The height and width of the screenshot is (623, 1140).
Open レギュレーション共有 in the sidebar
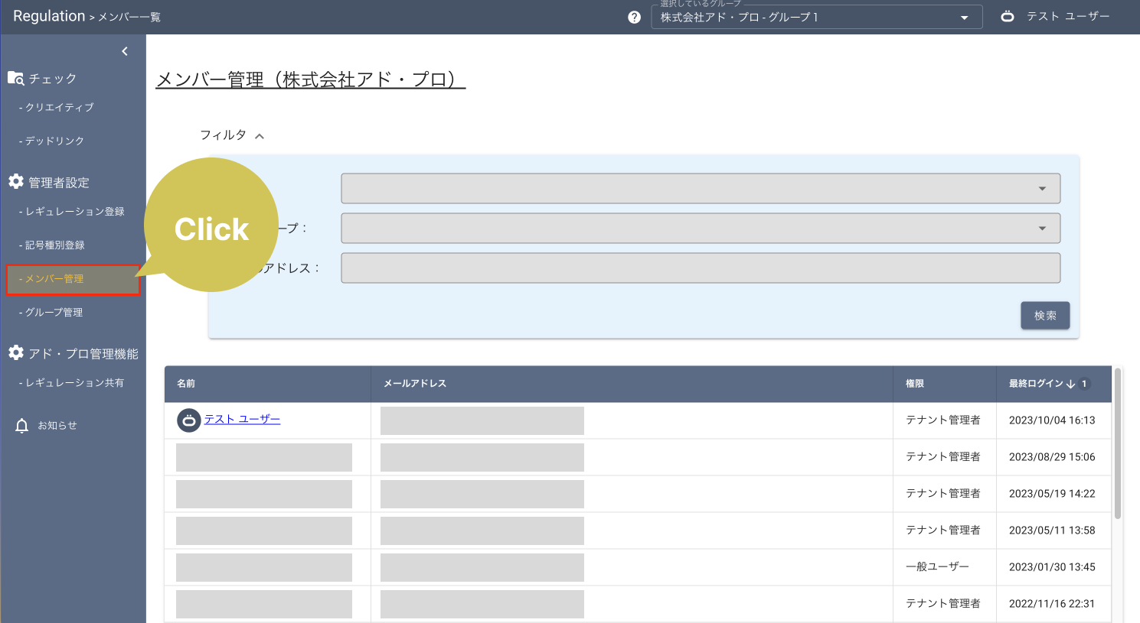(73, 382)
